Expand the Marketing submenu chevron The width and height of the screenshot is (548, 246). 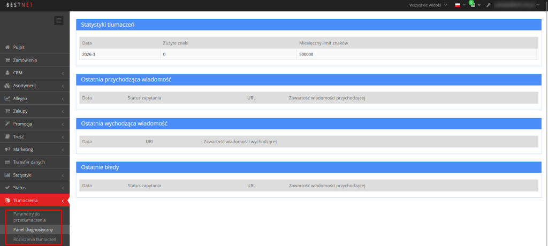[63, 150]
